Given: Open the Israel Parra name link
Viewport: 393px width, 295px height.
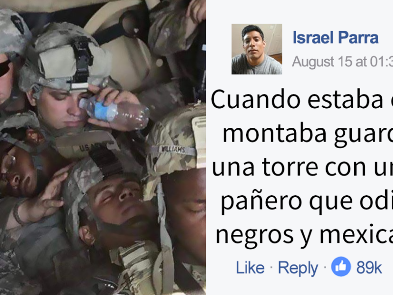Looking at the screenshot, I should [x=336, y=38].
